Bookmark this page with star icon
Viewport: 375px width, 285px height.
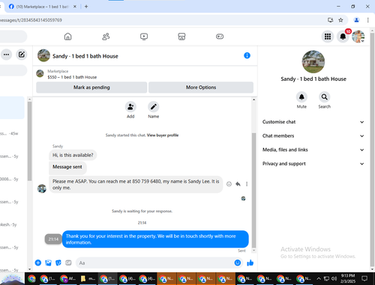coord(340,20)
